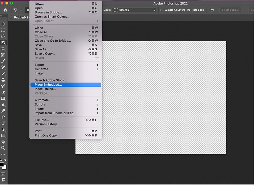
Task: Select the Eraser tool
Action: [3, 92]
